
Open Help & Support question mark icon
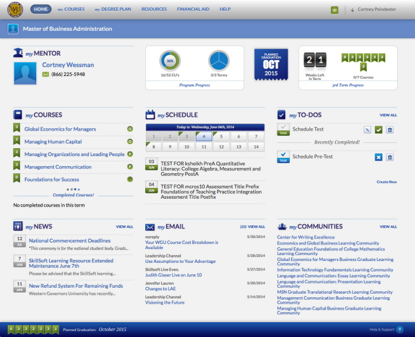(x=400, y=329)
